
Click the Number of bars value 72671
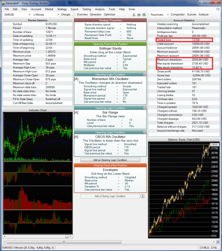tap(49, 32)
